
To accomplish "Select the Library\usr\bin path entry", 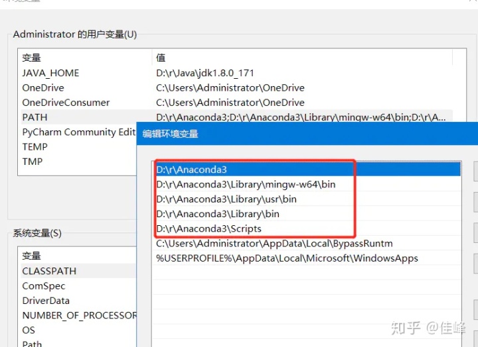I will [x=307, y=199].
